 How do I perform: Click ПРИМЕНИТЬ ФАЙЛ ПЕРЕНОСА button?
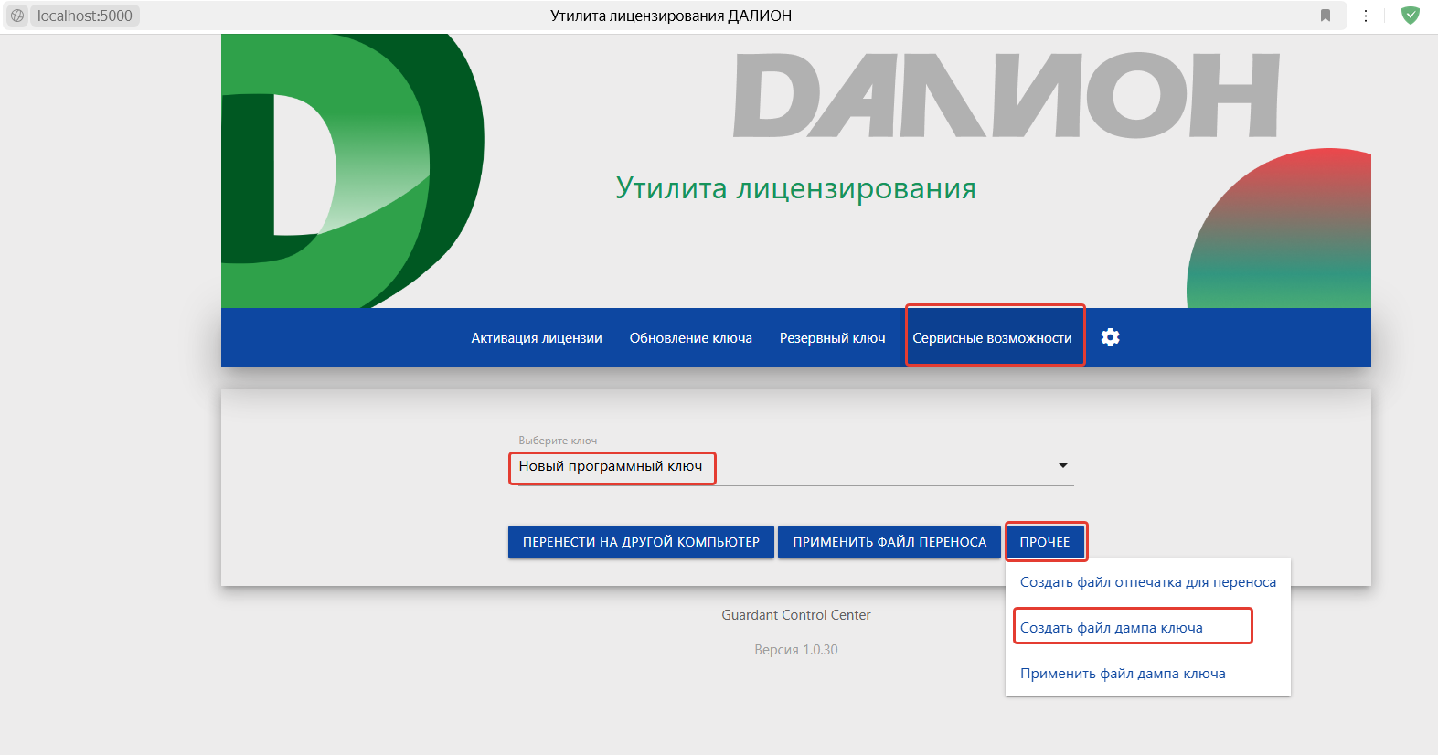pos(889,542)
